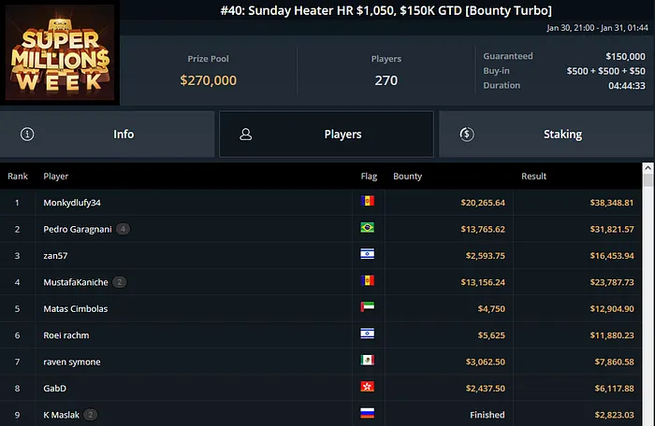Open the Staking tab

546,135
